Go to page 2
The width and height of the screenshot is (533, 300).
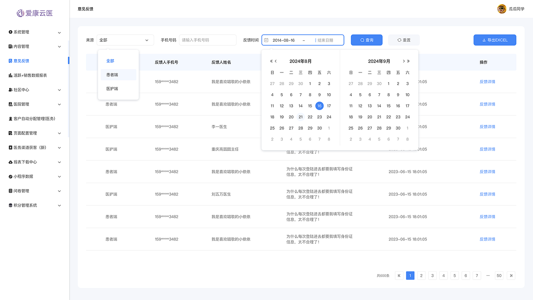click(421, 275)
